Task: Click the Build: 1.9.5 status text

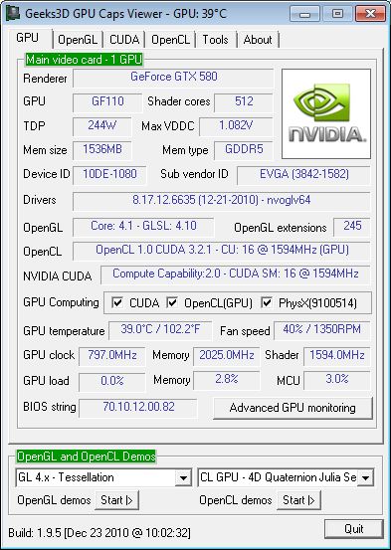Action: coord(99,532)
